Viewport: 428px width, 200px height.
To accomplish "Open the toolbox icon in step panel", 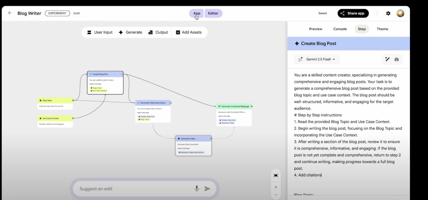I will (396, 59).
